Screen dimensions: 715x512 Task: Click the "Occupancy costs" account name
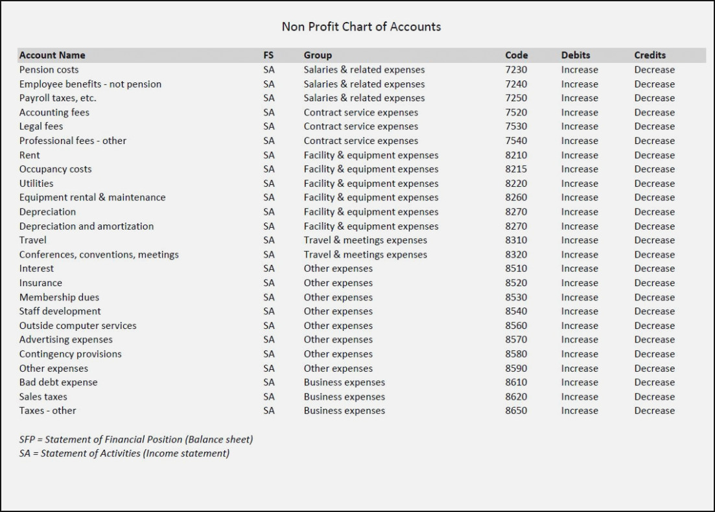55,169
